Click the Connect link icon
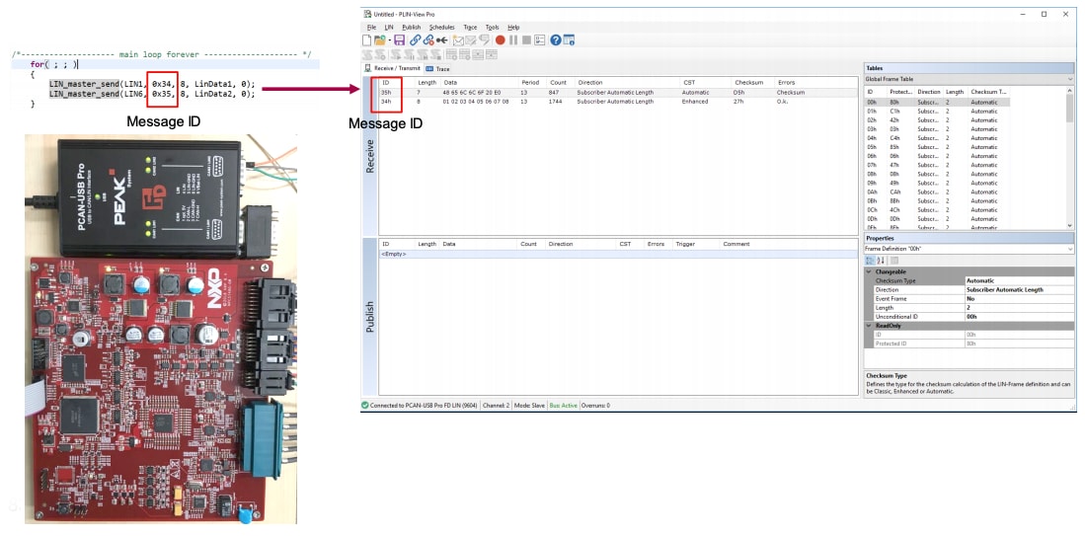This screenshot has width=1085, height=536. [x=415, y=40]
